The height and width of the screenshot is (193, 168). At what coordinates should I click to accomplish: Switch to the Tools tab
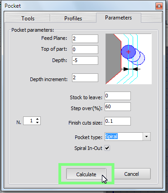(x=28, y=19)
